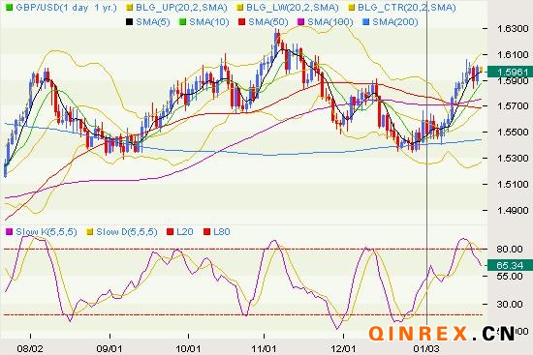Screen dimensions: 533x355
Task: Select the Slow K(5,5,5) legend label
Action: coord(47,232)
